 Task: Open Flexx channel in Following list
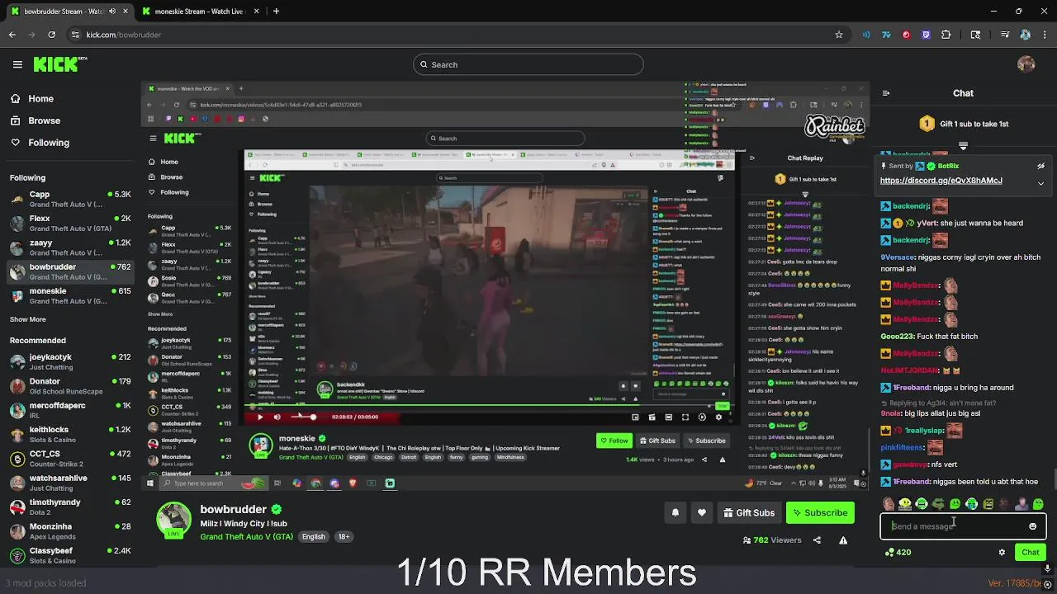[70, 223]
